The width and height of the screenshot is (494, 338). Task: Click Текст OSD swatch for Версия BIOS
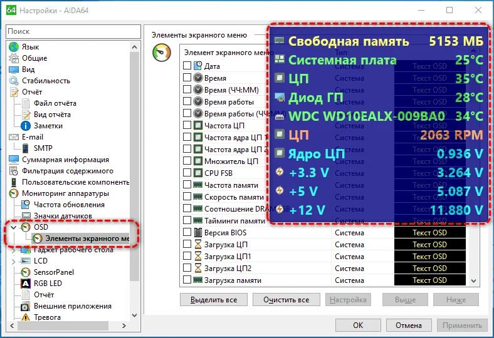click(429, 233)
